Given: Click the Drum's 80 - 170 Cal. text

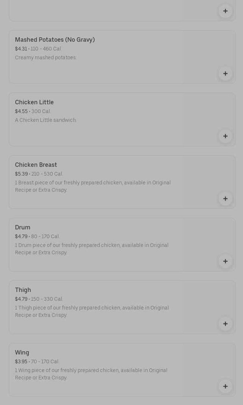Looking at the screenshot, I should 45,236.
